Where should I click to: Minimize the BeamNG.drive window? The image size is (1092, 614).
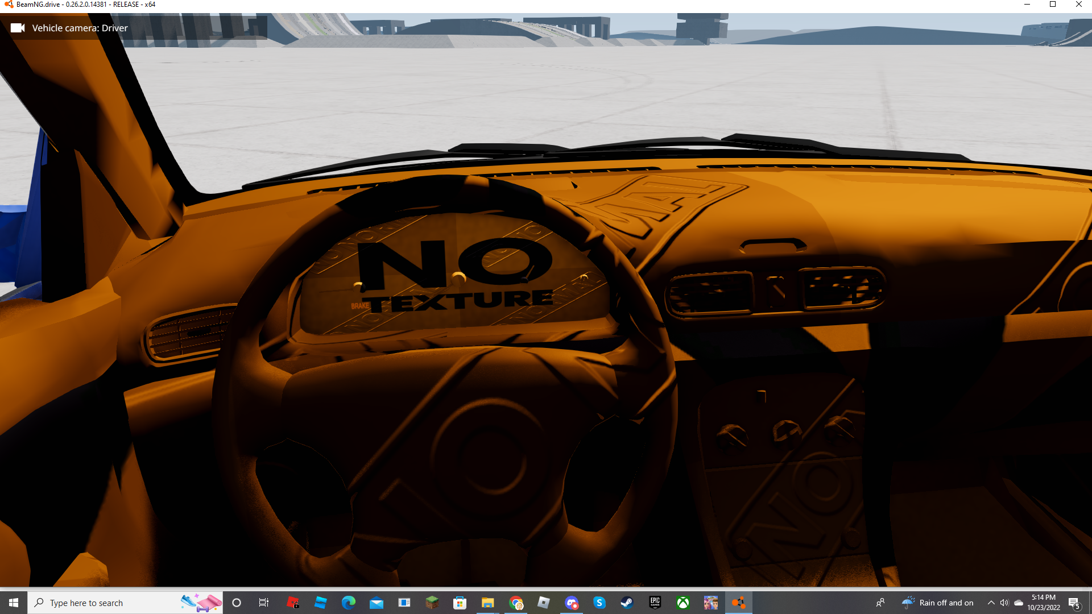click(x=1027, y=5)
